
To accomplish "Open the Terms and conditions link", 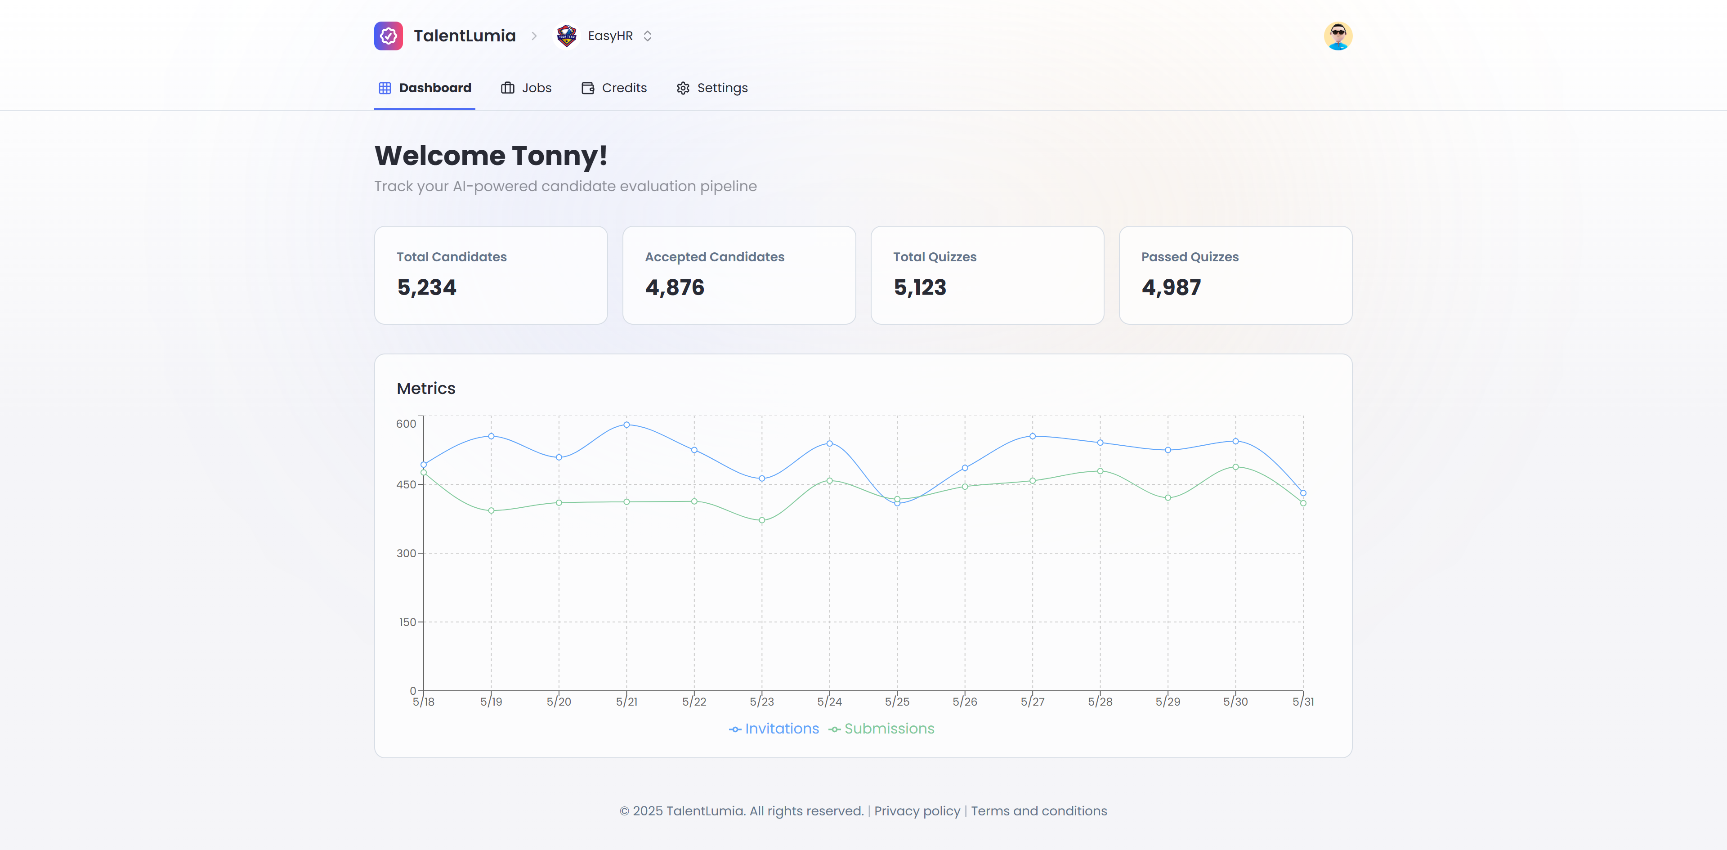I will click(x=1039, y=811).
